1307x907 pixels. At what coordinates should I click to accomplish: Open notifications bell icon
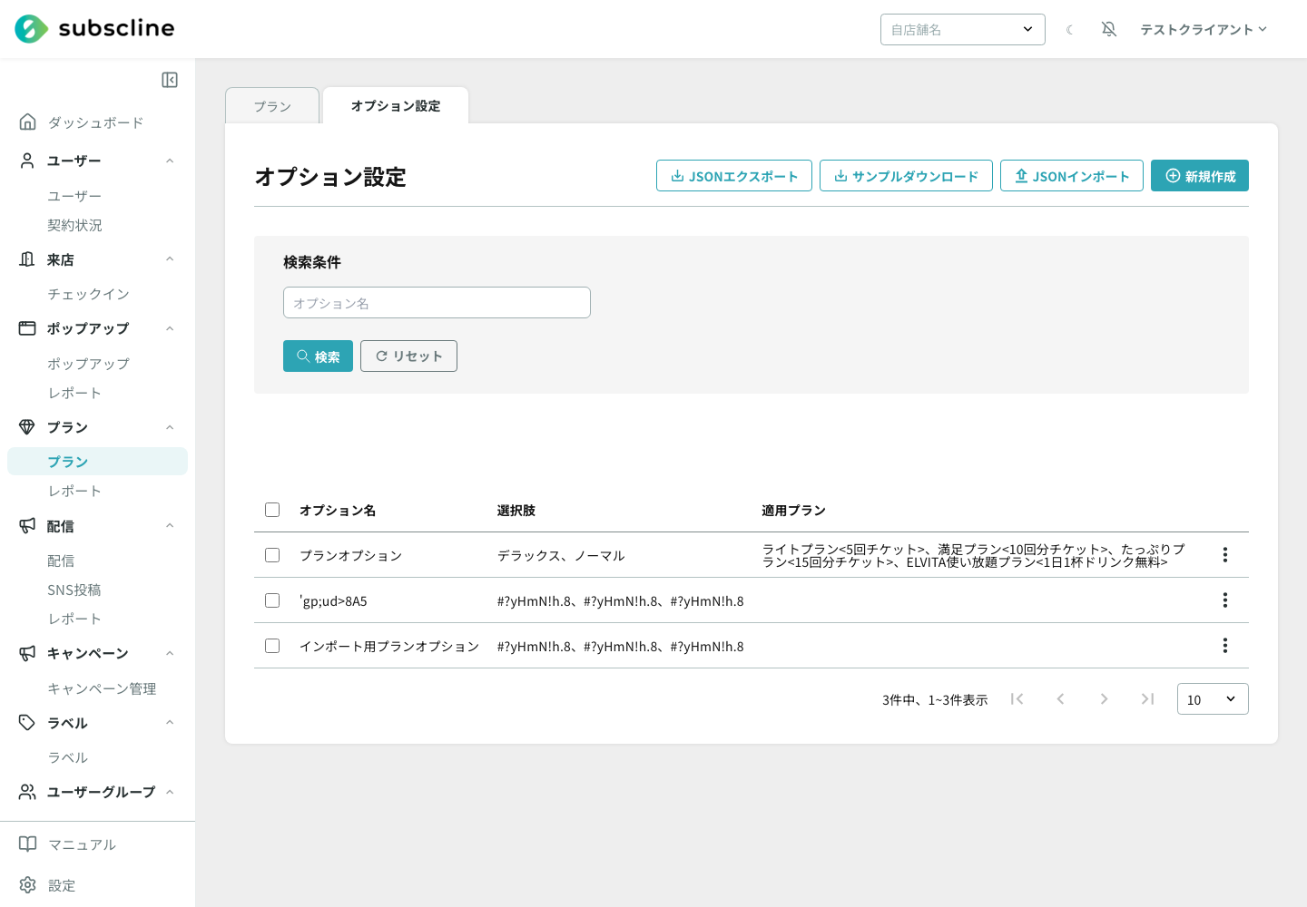pos(1109,29)
